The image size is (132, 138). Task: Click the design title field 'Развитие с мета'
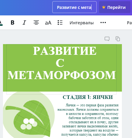coord(74,7)
